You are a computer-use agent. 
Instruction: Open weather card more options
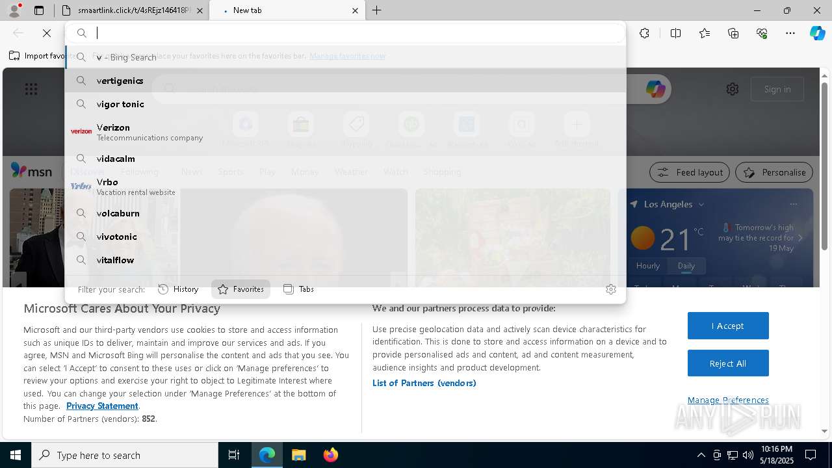793,204
